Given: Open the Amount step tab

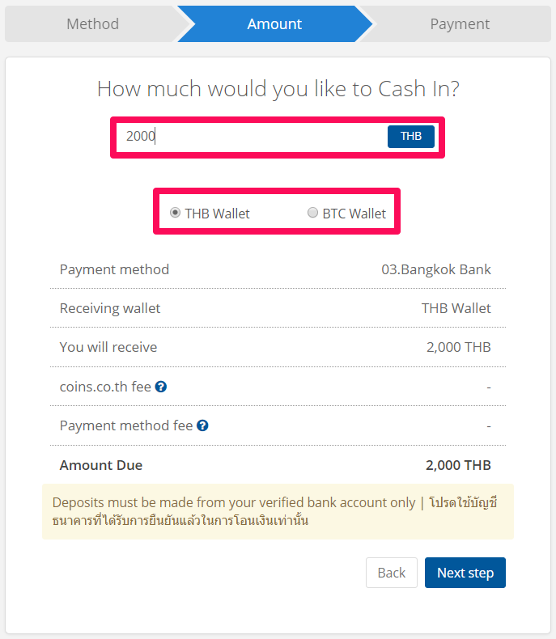Looking at the screenshot, I should [274, 24].
